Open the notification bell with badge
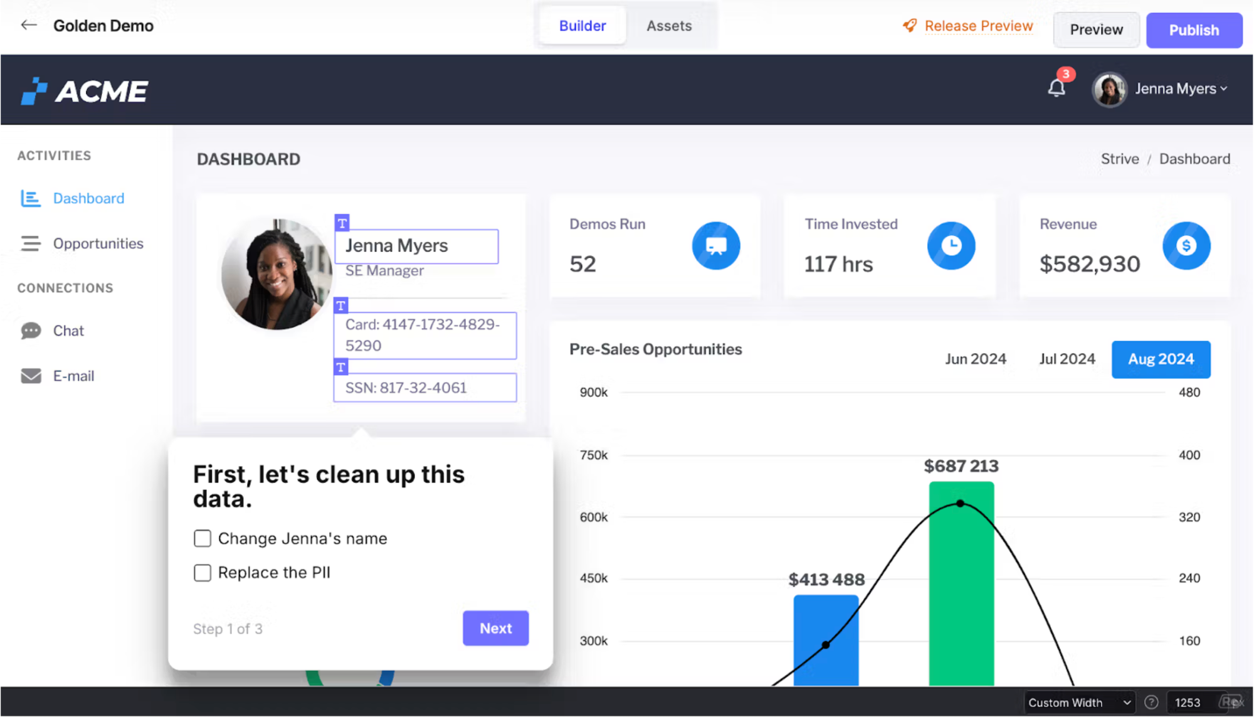 click(x=1056, y=88)
